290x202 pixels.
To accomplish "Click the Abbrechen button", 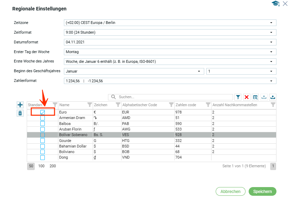I will pos(230,192).
